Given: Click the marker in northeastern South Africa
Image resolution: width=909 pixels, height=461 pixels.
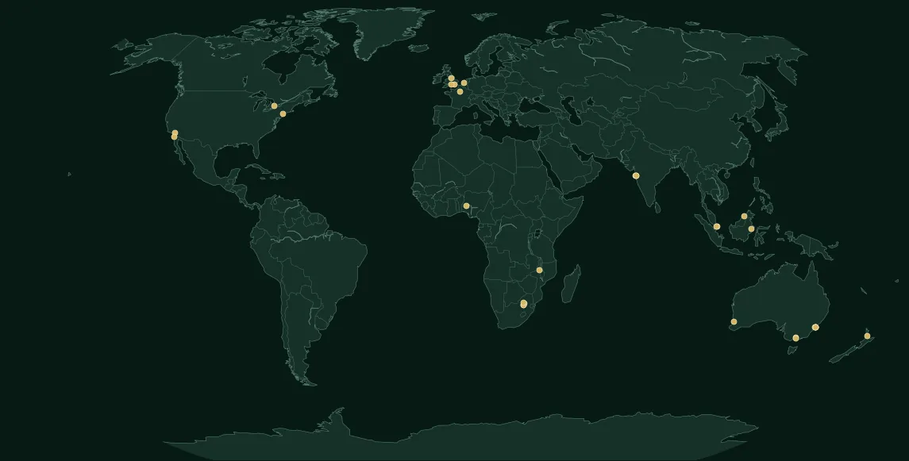Looking at the screenshot, I should coord(523,303).
